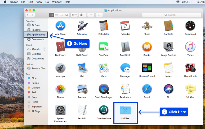Select the Photo Booth app icon
205x129 pixels.
[190, 68]
